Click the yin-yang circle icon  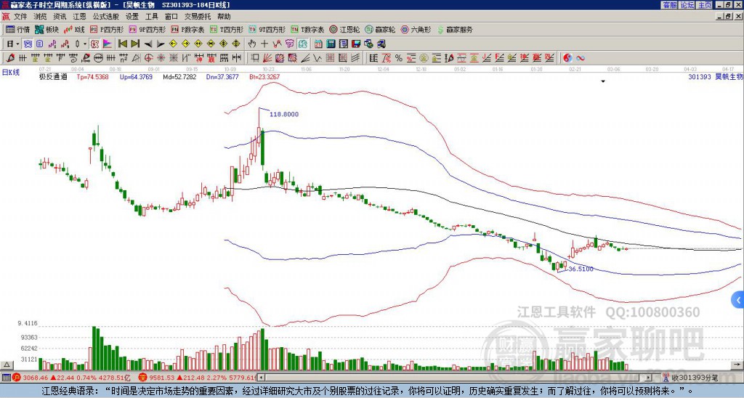pos(567,58)
